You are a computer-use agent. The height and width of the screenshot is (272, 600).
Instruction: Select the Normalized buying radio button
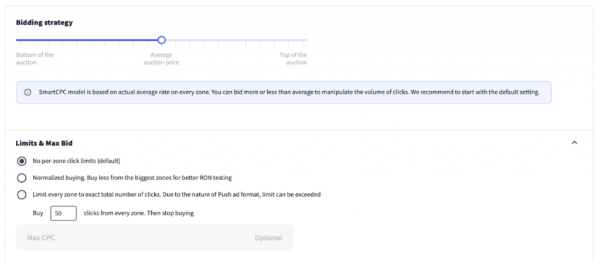coord(22,178)
